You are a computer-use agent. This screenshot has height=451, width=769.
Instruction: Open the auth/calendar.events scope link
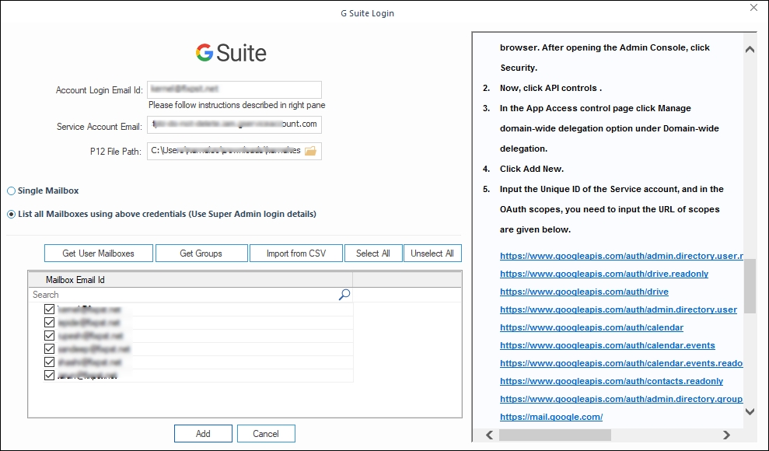click(607, 345)
